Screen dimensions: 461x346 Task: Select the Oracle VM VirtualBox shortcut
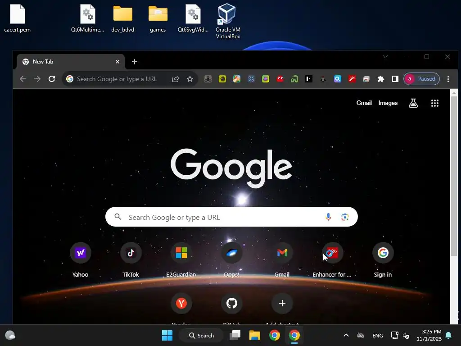pos(228,22)
